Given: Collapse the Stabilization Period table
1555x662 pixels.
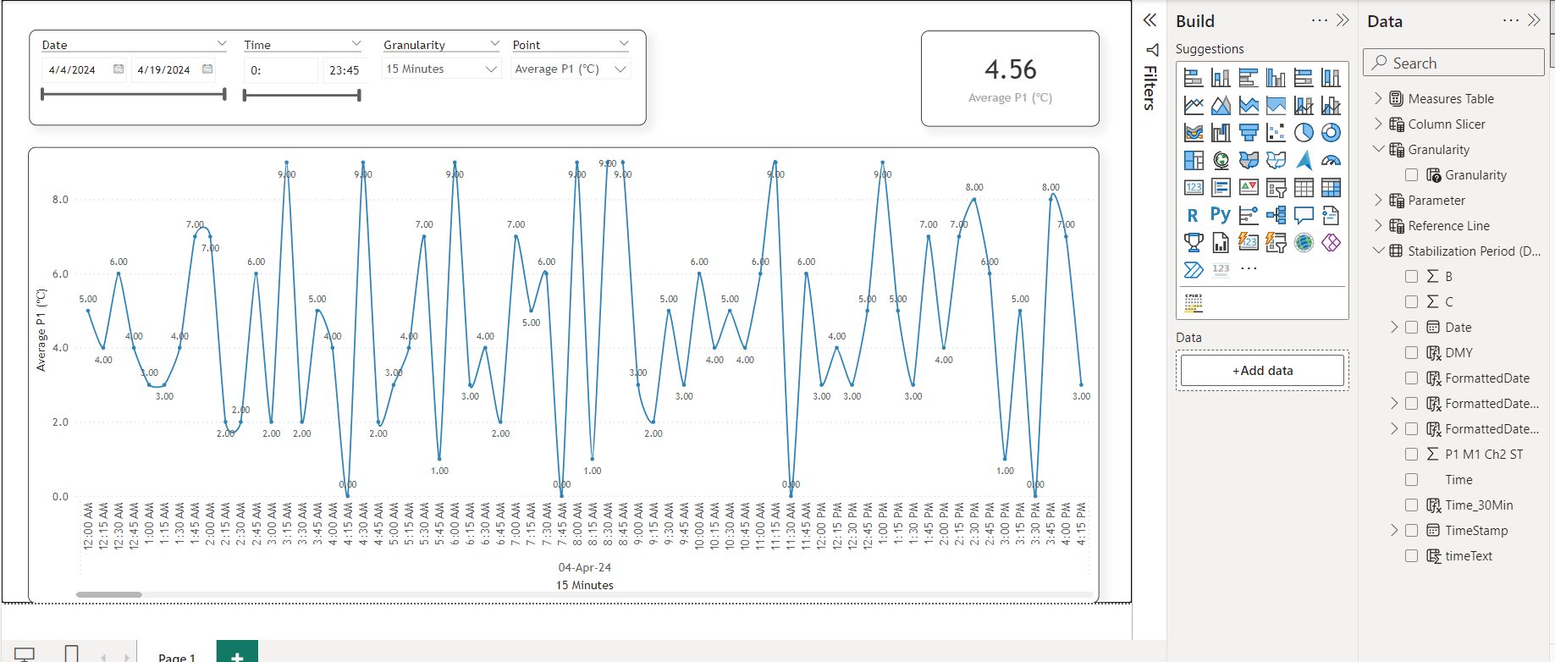Looking at the screenshot, I should click(1378, 251).
